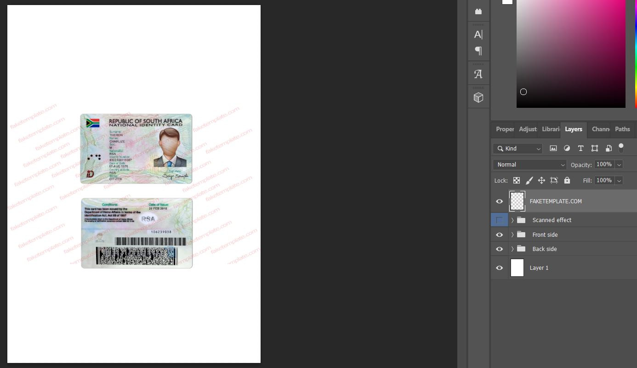
Task: Toggle visibility of Layer 1
Action: click(x=499, y=268)
